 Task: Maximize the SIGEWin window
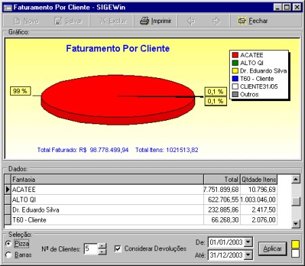click(x=287, y=7)
